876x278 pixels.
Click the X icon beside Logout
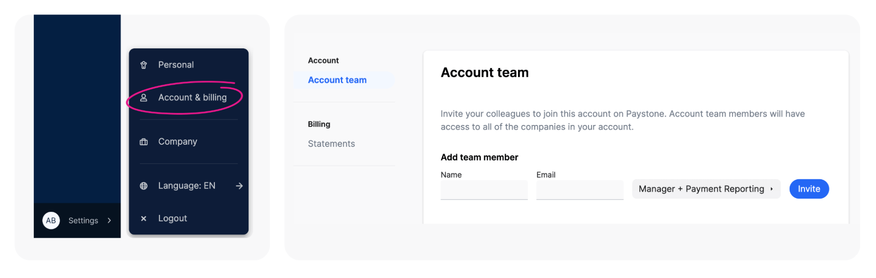[144, 218]
